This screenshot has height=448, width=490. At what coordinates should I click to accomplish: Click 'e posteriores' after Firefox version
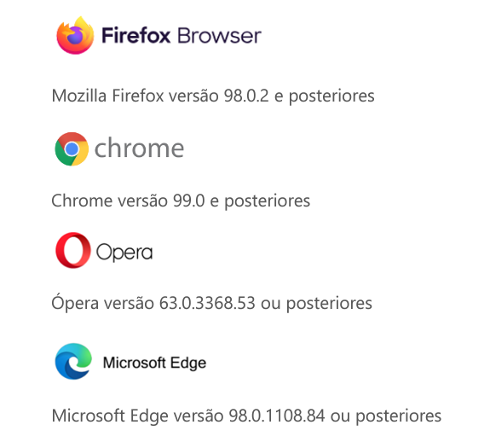tap(325, 96)
